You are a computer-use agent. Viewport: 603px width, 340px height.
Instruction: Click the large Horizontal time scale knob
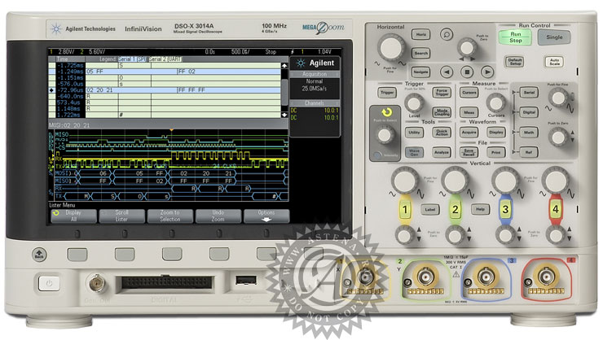[391, 48]
